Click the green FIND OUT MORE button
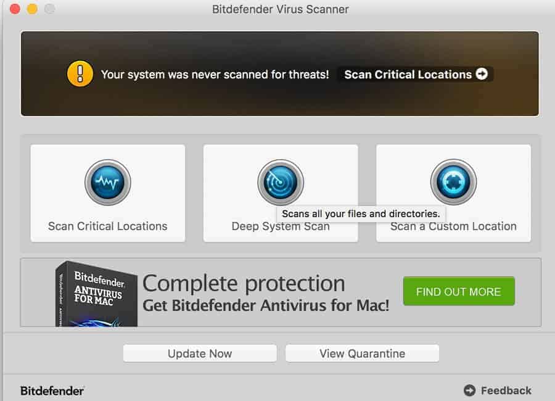The image size is (555, 401). 459,291
